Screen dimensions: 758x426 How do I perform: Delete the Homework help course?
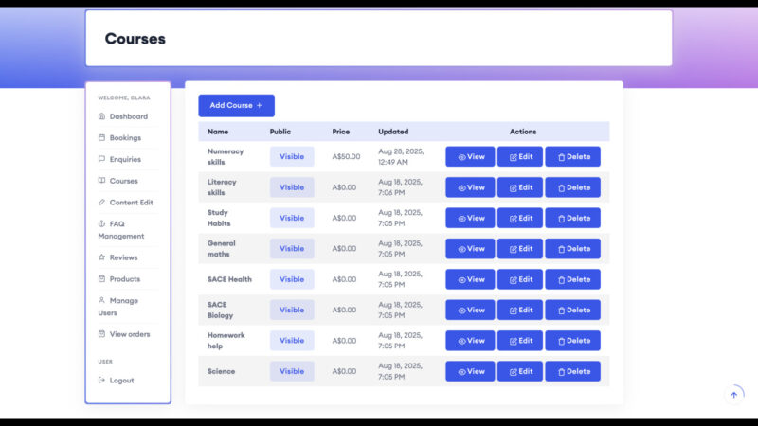(x=573, y=341)
